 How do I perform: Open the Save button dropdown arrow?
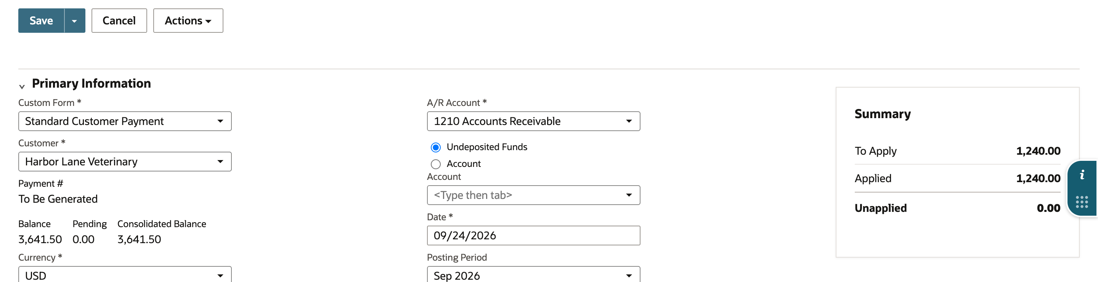pos(75,21)
